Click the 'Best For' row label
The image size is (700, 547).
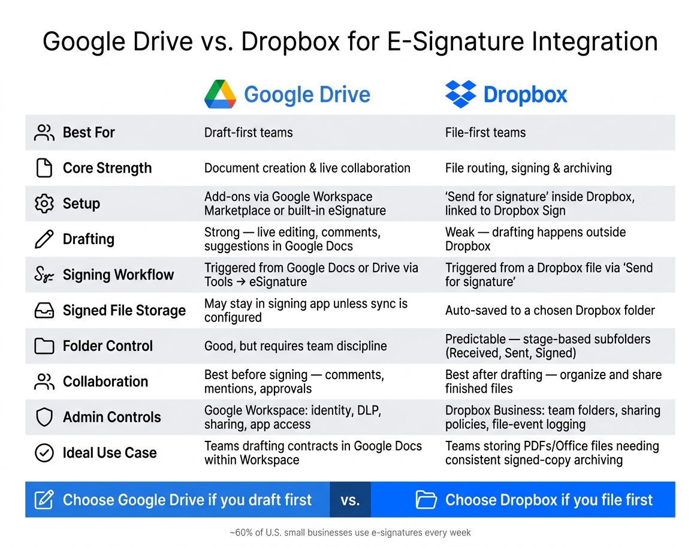89,133
